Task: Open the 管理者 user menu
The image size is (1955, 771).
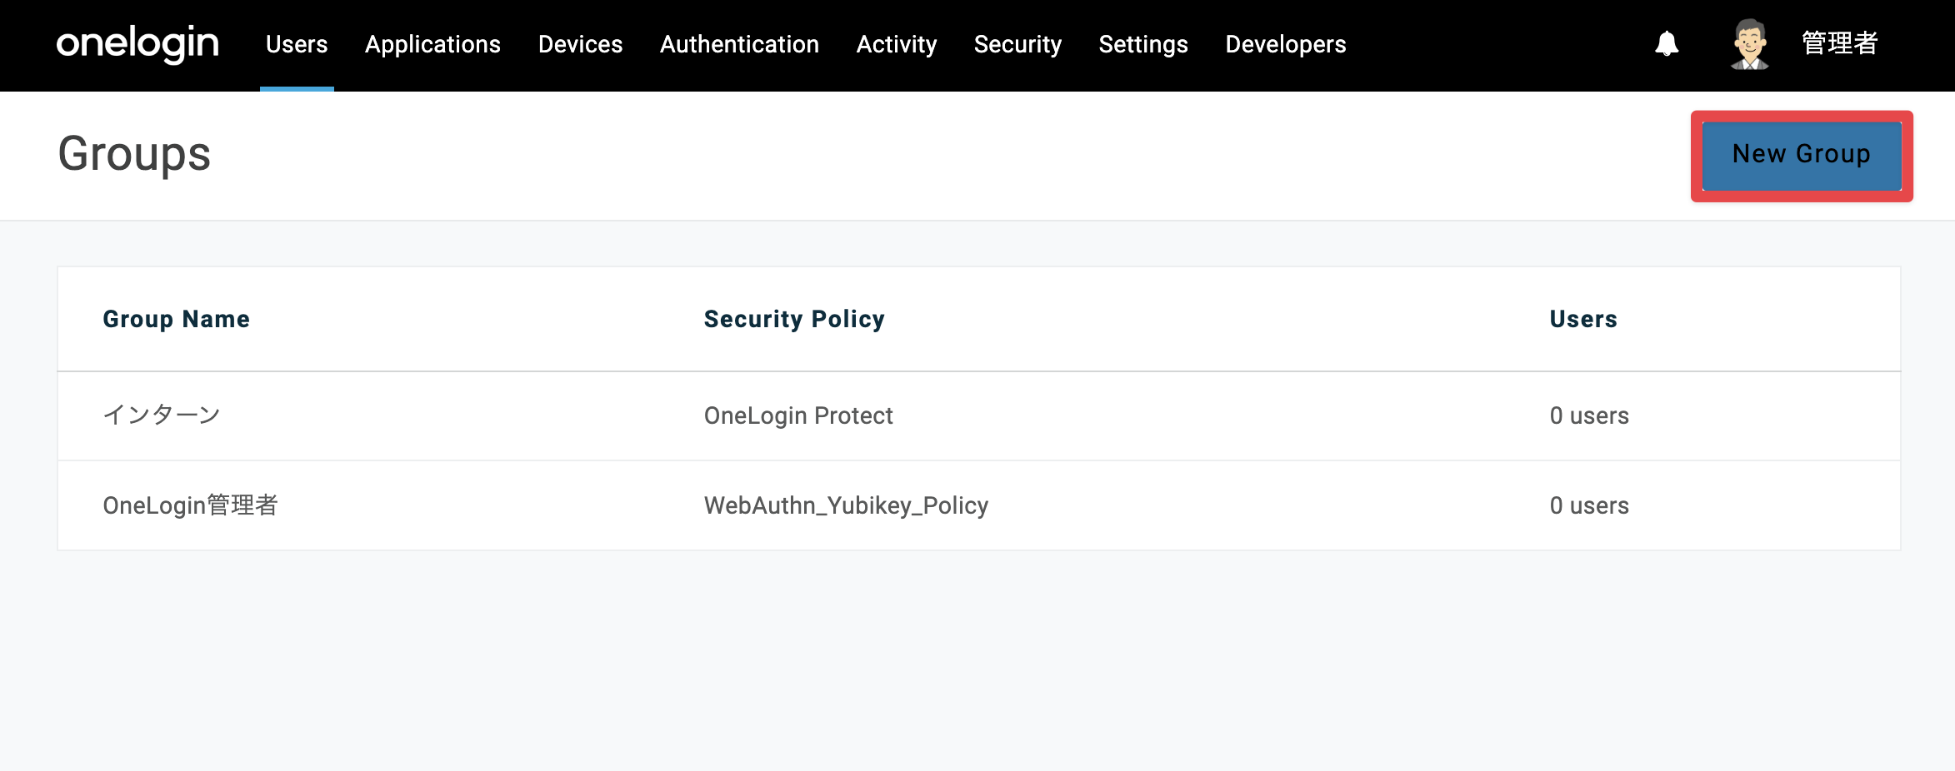Action: (x=1840, y=43)
